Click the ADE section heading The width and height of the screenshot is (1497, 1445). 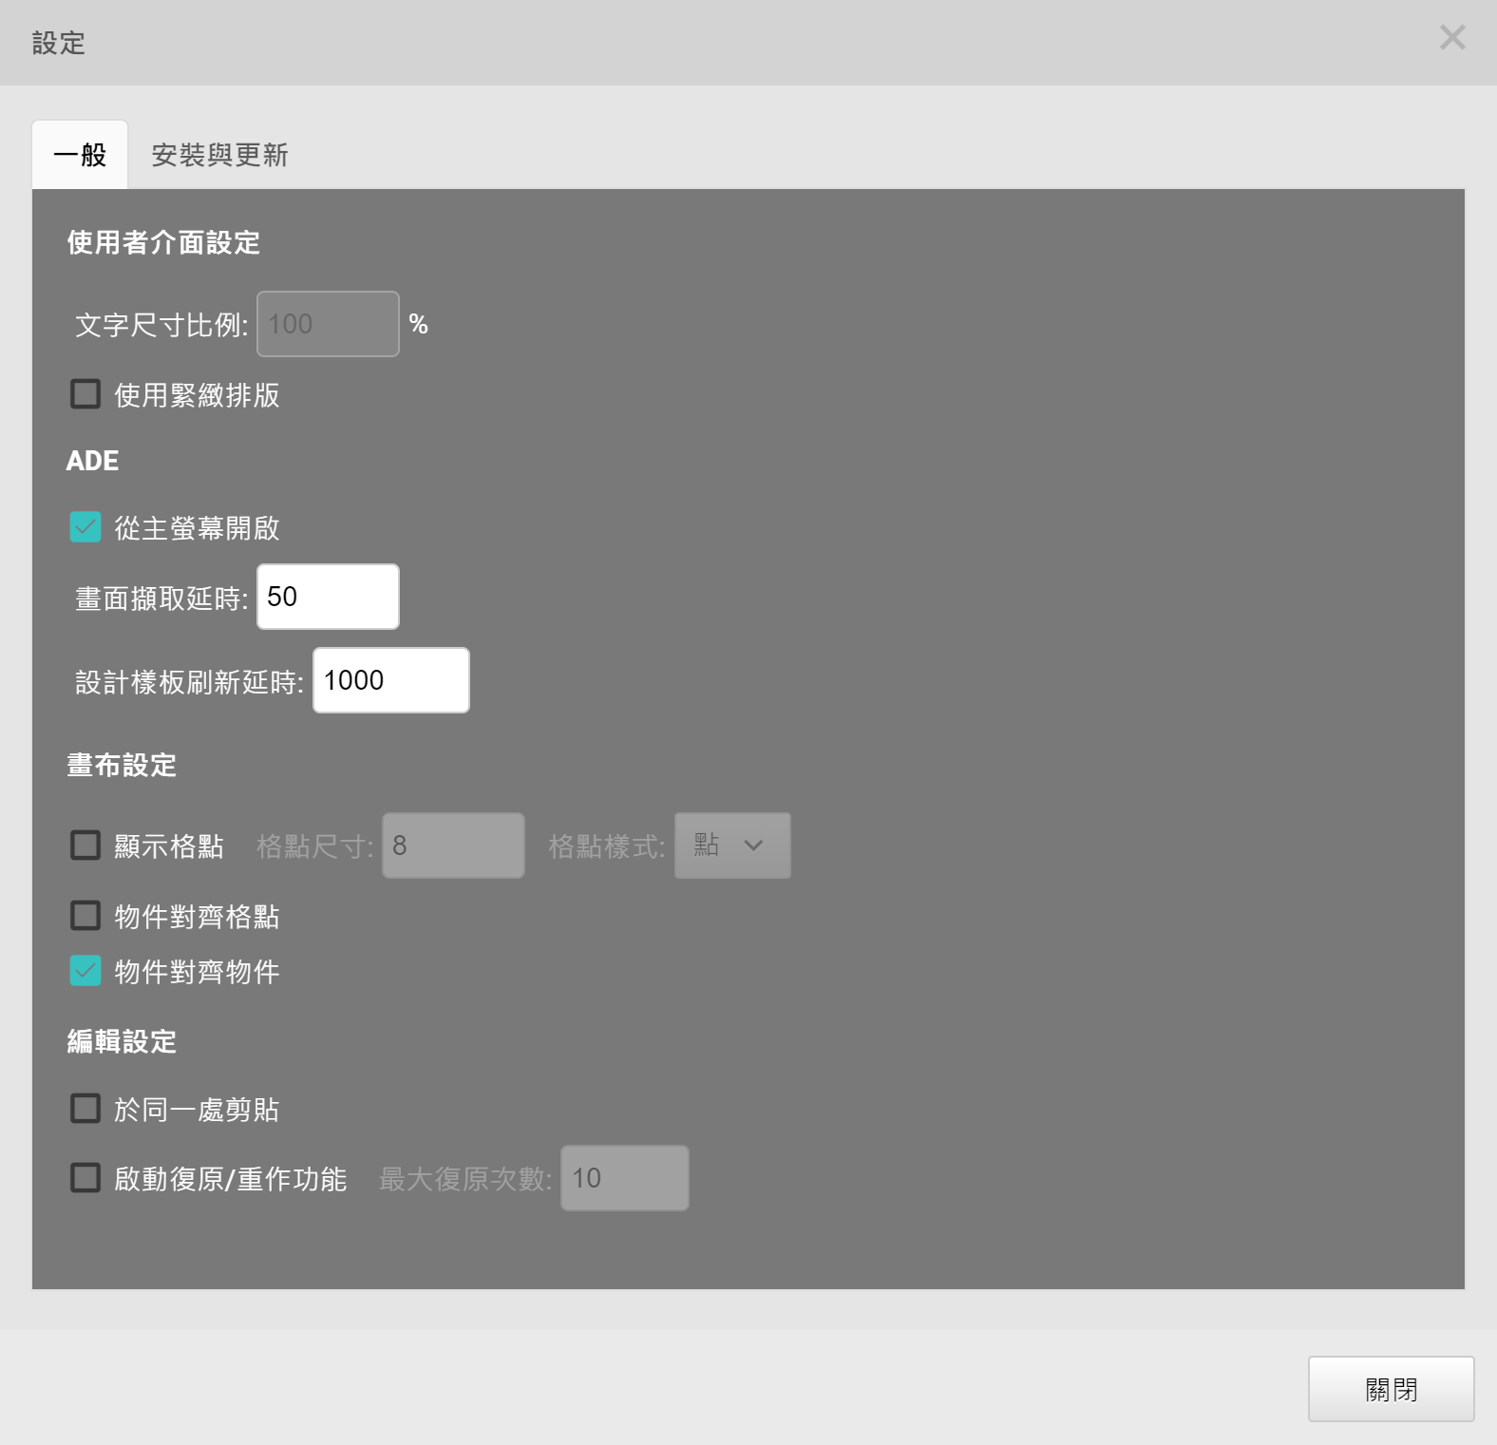92,461
